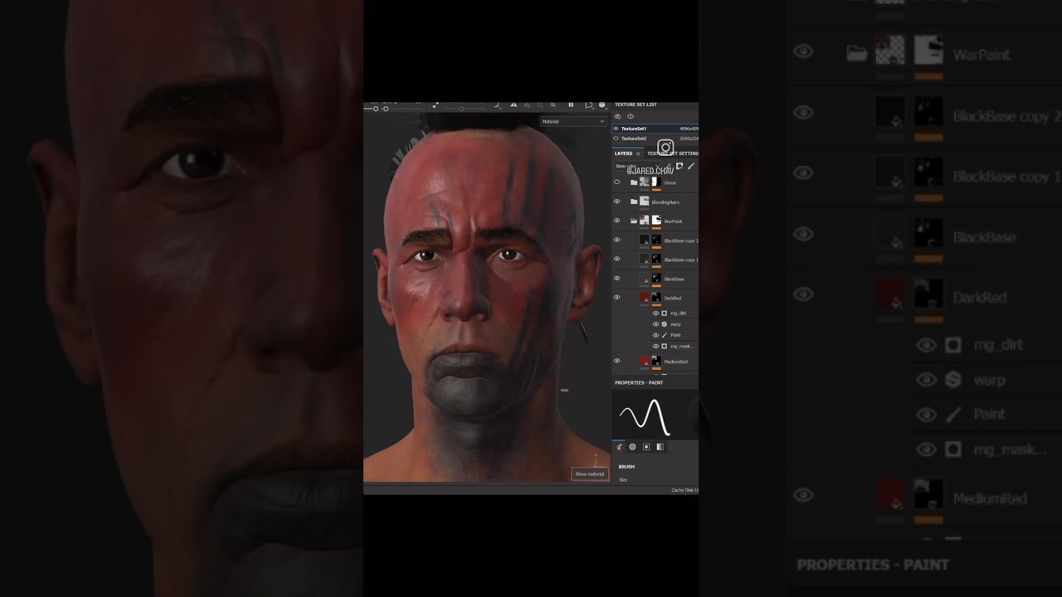1062x597 pixels.
Task: Click the Paint effect brush icon
Action: [665, 335]
